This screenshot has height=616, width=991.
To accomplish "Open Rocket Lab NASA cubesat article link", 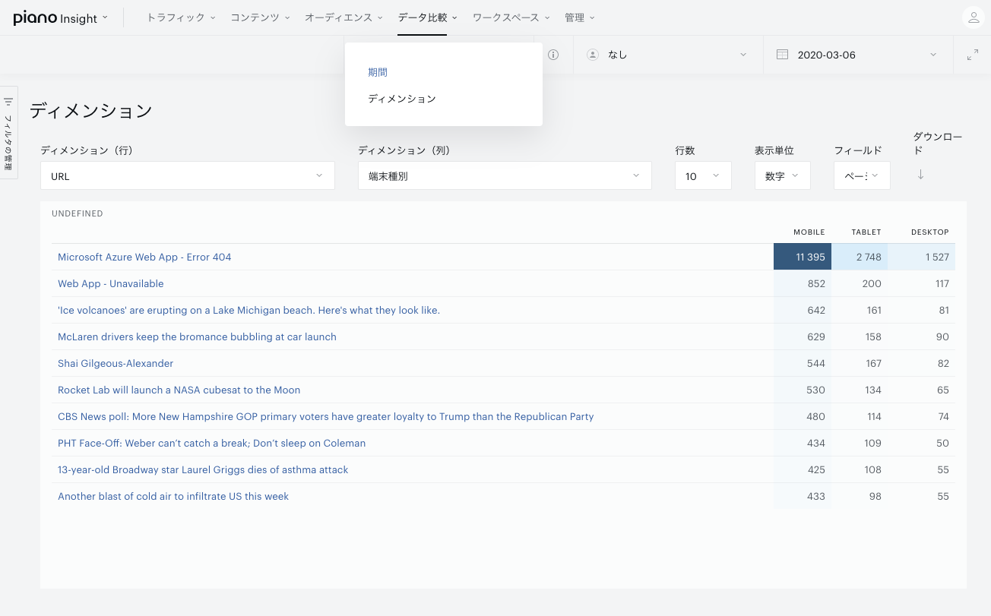I will coord(179,390).
